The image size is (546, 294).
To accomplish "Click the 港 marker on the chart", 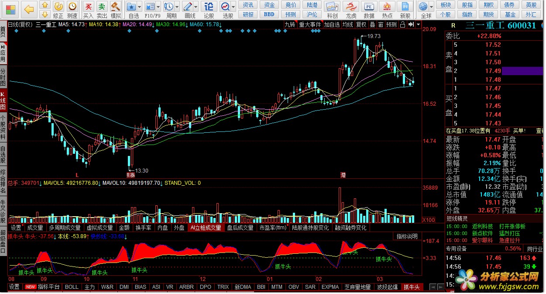I will coord(343,175).
